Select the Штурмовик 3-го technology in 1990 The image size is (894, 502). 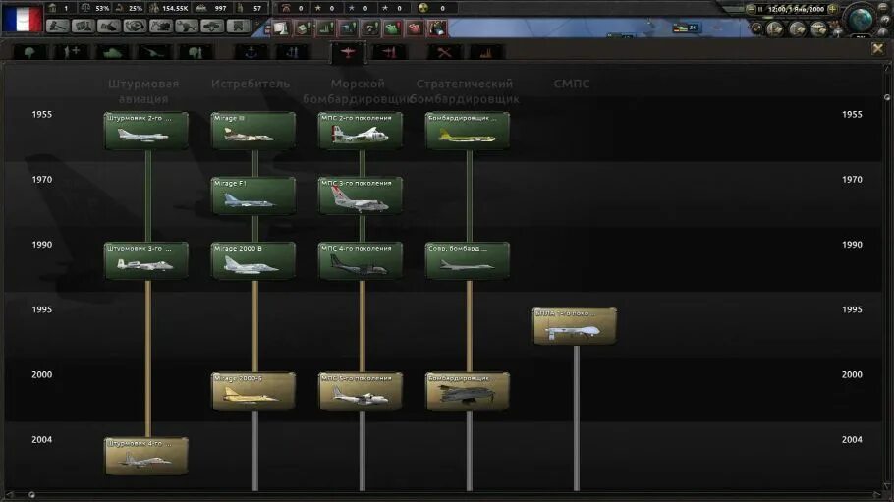[146, 260]
